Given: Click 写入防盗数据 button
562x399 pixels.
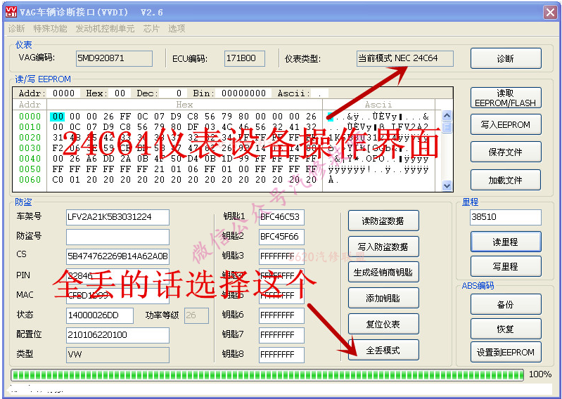Looking at the screenshot, I should pos(383,247).
